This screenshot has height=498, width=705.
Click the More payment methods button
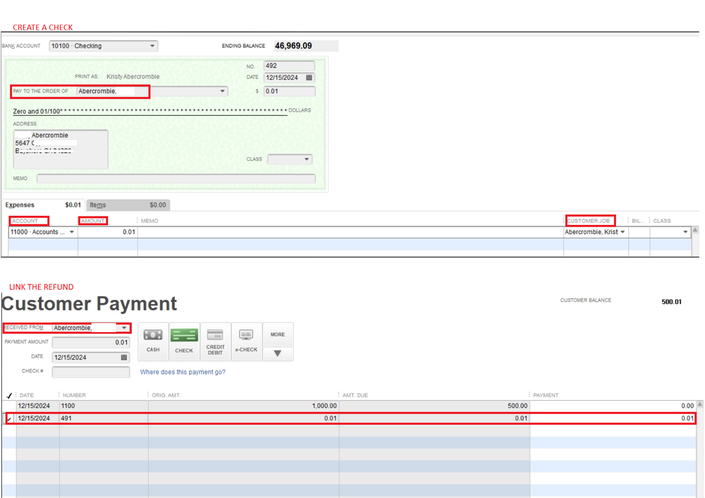point(278,334)
